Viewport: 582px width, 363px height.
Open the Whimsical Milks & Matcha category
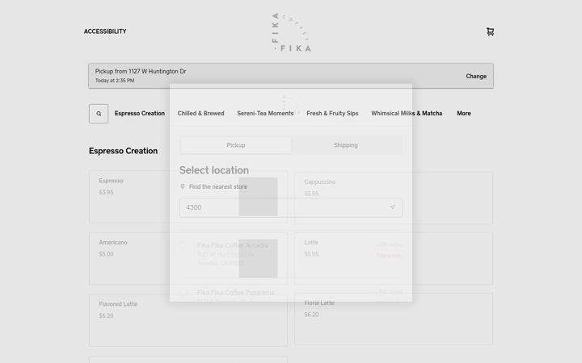point(407,114)
